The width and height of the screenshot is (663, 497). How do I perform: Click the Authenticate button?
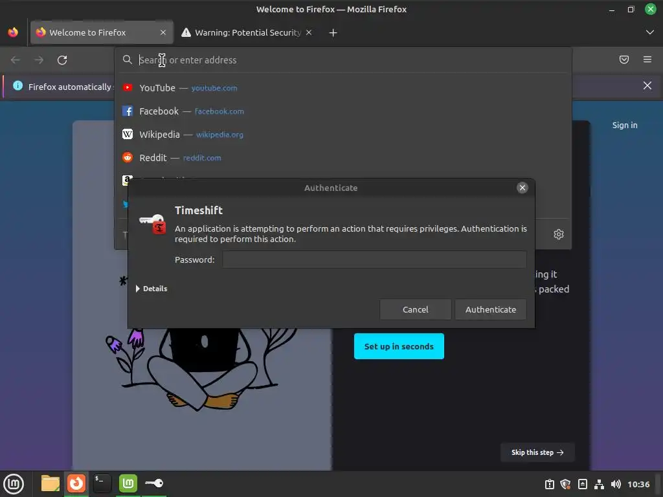coord(491,310)
